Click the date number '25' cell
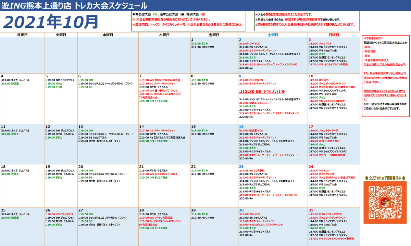 (3, 210)
